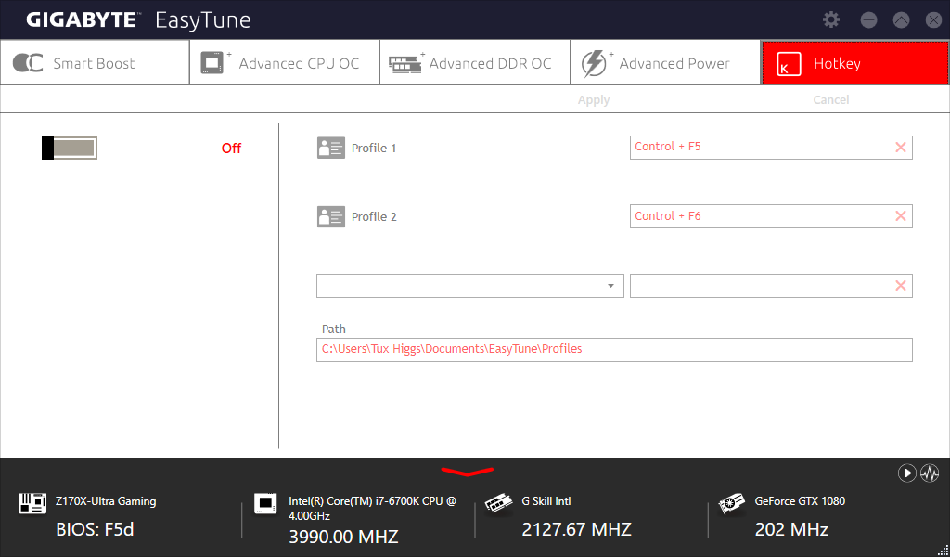Collapse the hardware info panel red chevron
The image size is (950, 557).
click(x=468, y=472)
